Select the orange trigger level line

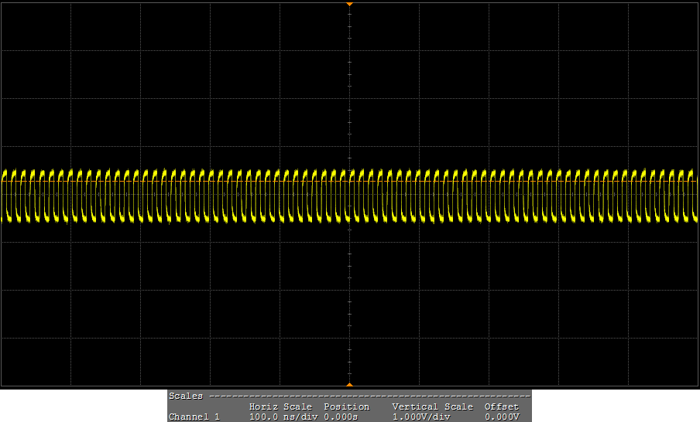point(232,182)
